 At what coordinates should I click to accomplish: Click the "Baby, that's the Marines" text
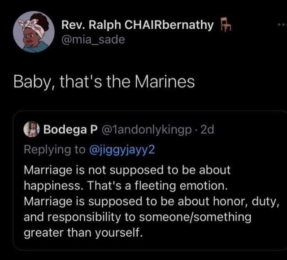point(104,82)
